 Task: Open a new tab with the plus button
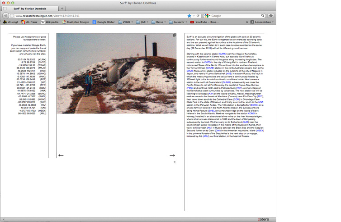click(62, 9)
